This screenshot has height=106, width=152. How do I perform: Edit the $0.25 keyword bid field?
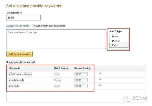[81, 74]
